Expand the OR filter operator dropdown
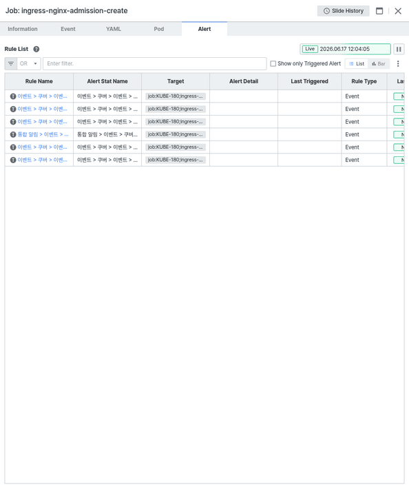409x491 pixels. pyautogui.click(x=29, y=63)
